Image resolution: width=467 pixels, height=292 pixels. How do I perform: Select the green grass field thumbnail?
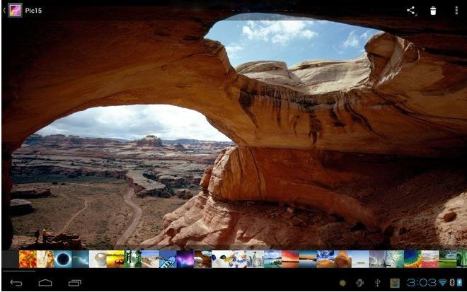[x=448, y=259]
